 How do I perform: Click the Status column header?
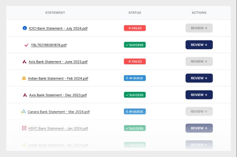point(135,13)
